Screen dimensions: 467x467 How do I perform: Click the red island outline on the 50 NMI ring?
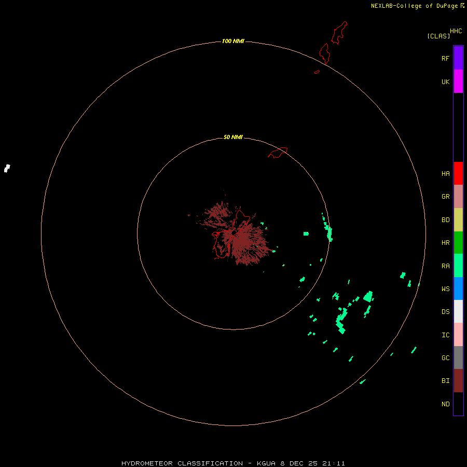click(x=278, y=153)
